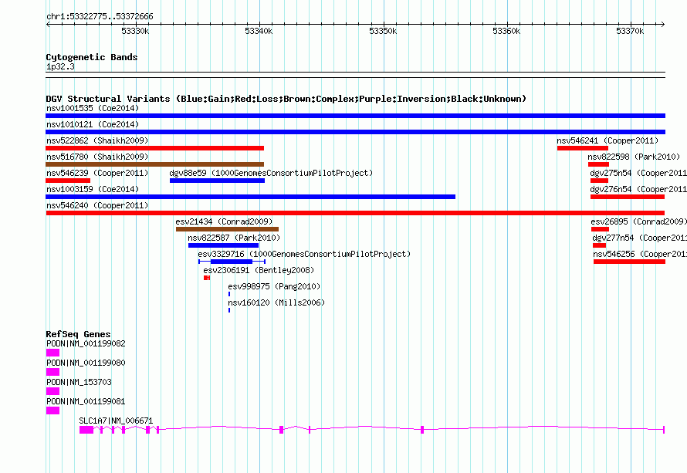Image resolution: width=687 pixels, height=473 pixels.
Task: Click the nsv546241 (Cooper2011) label
Action: point(607,140)
